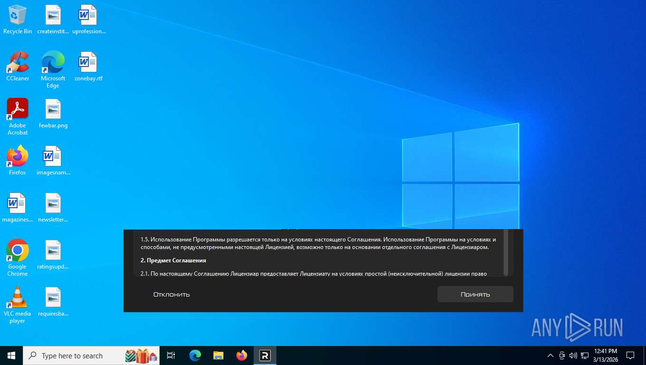Viewport: 646px width, 365px height.
Task: Open the Recycle Bin desktop icon
Action: coord(18,19)
